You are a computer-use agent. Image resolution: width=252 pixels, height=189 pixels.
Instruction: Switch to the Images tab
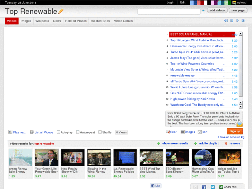click(x=26, y=21)
